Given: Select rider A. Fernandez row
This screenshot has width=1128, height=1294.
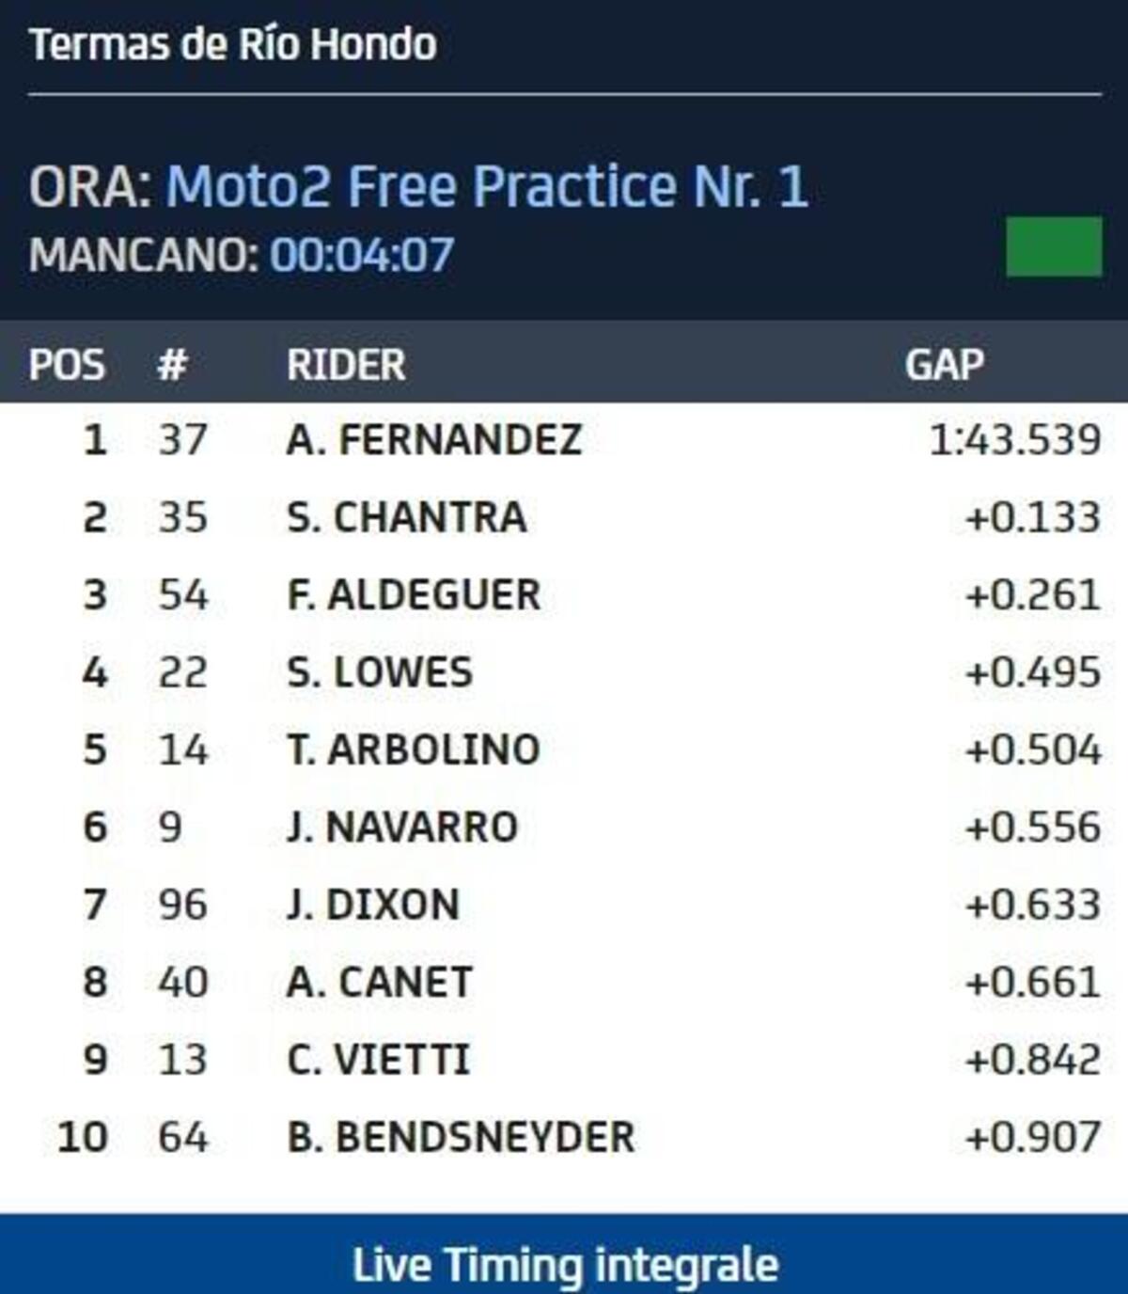Looking at the screenshot, I should click(x=434, y=439).
